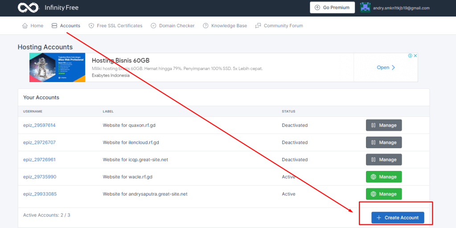Open username link epiz_29735990

[40, 177]
